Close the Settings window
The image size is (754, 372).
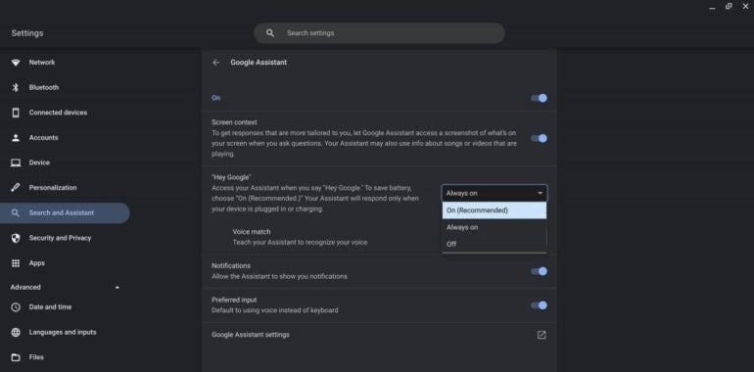click(x=745, y=6)
